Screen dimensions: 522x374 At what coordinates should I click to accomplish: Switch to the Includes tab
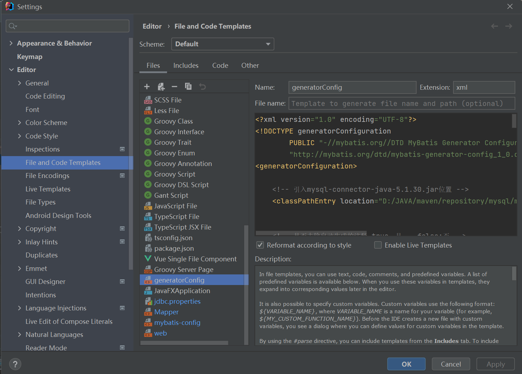pos(186,66)
